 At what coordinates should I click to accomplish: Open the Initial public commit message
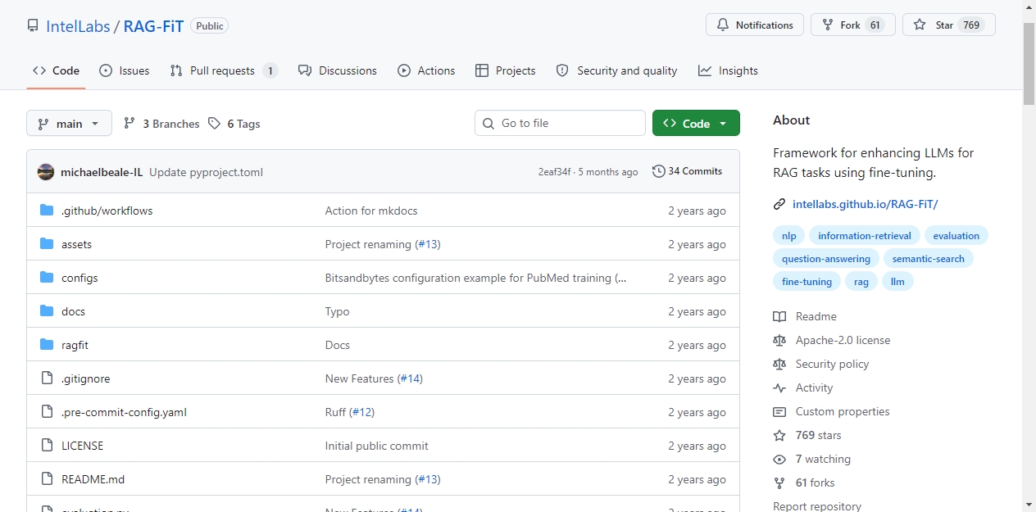[376, 446]
